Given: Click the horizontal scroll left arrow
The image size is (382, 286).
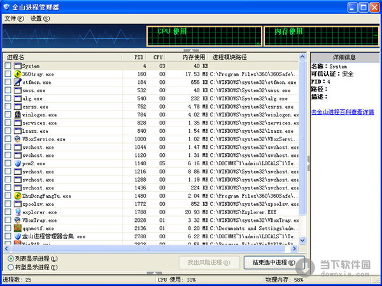Looking at the screenshot, I should pyautogui.click(x=7, y=249).
